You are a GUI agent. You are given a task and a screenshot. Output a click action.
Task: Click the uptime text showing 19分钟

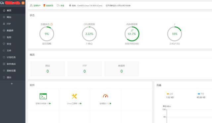(x=118, y=6)
